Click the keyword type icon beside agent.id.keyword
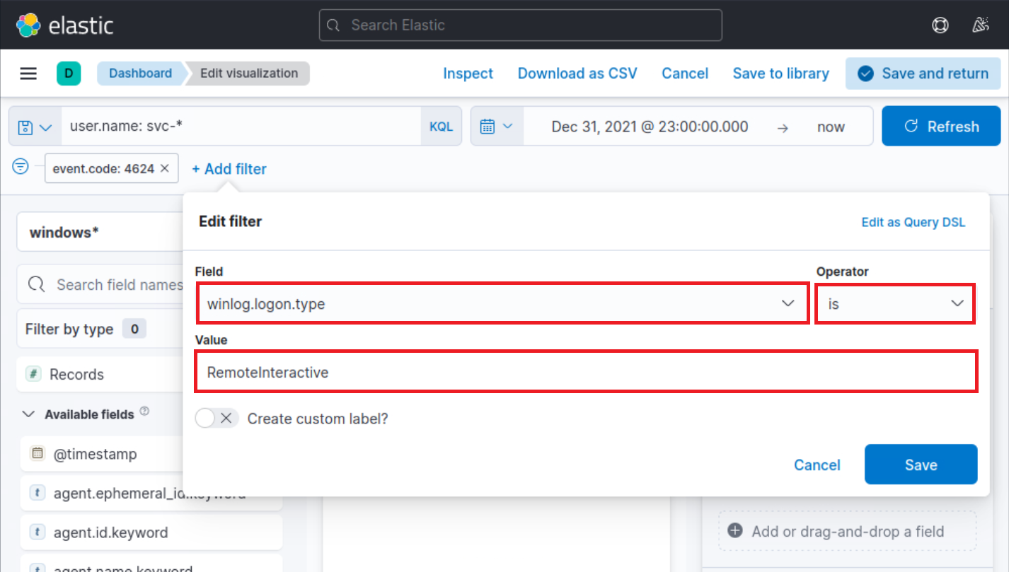 click(37, 532)
